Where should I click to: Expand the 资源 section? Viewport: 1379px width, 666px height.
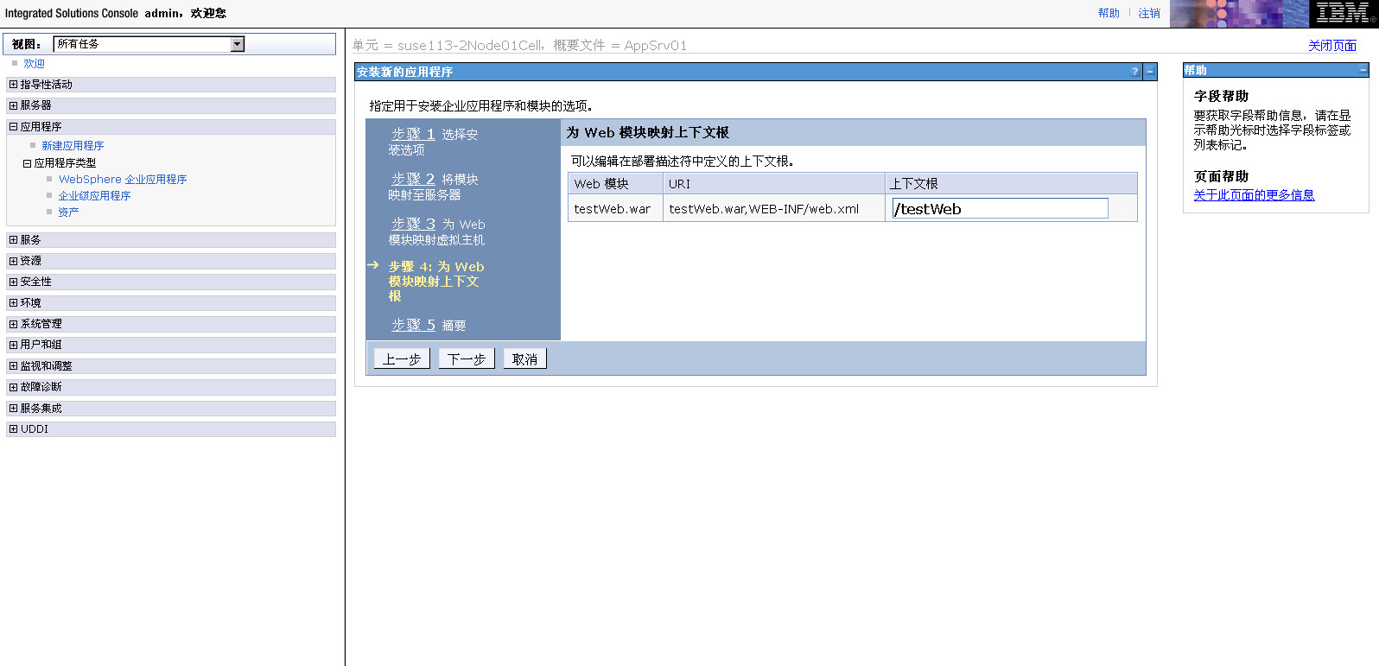click(x=13, y=261)
